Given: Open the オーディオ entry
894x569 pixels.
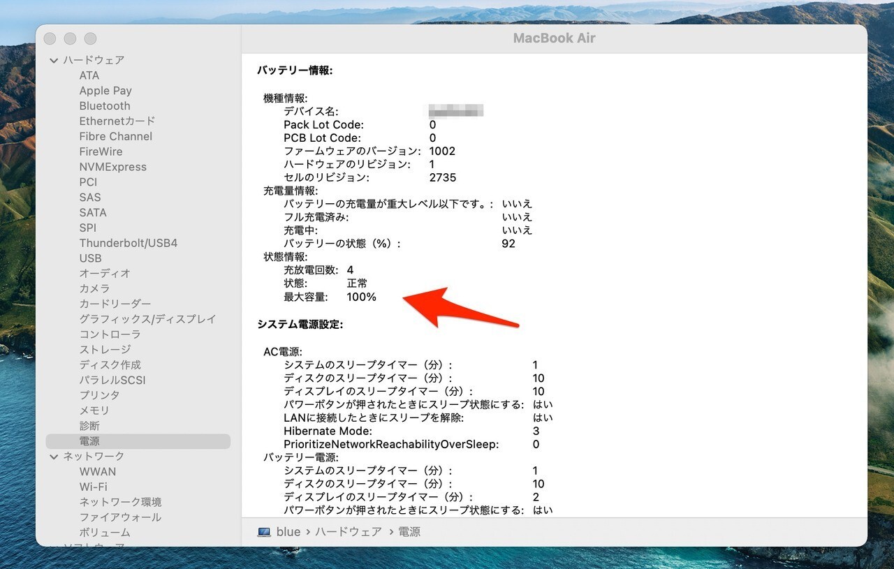Looking at the screenshot, I should click(x=105, y=274).
